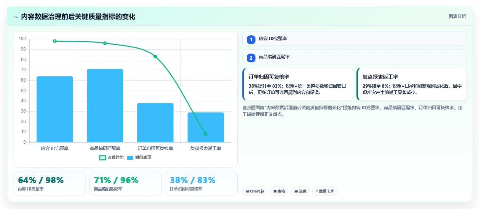Click the 38% / 83% stat card

201,183
